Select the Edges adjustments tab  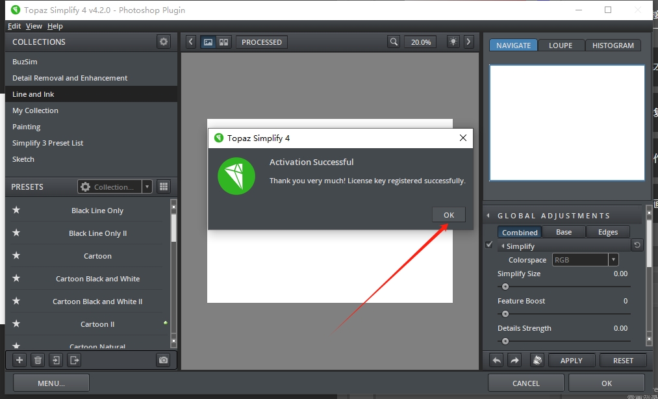pos(607,232)
